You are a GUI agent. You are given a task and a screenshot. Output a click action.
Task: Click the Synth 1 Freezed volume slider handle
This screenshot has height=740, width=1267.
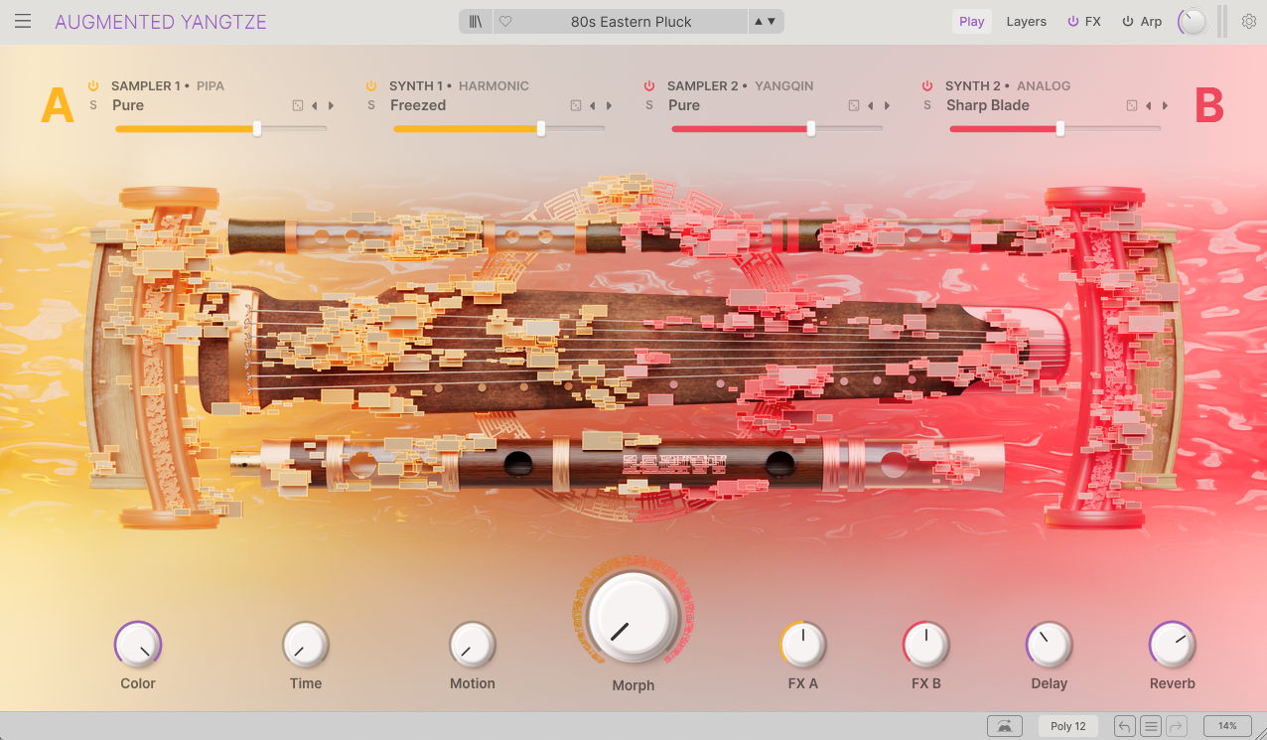tap(541, 128)
